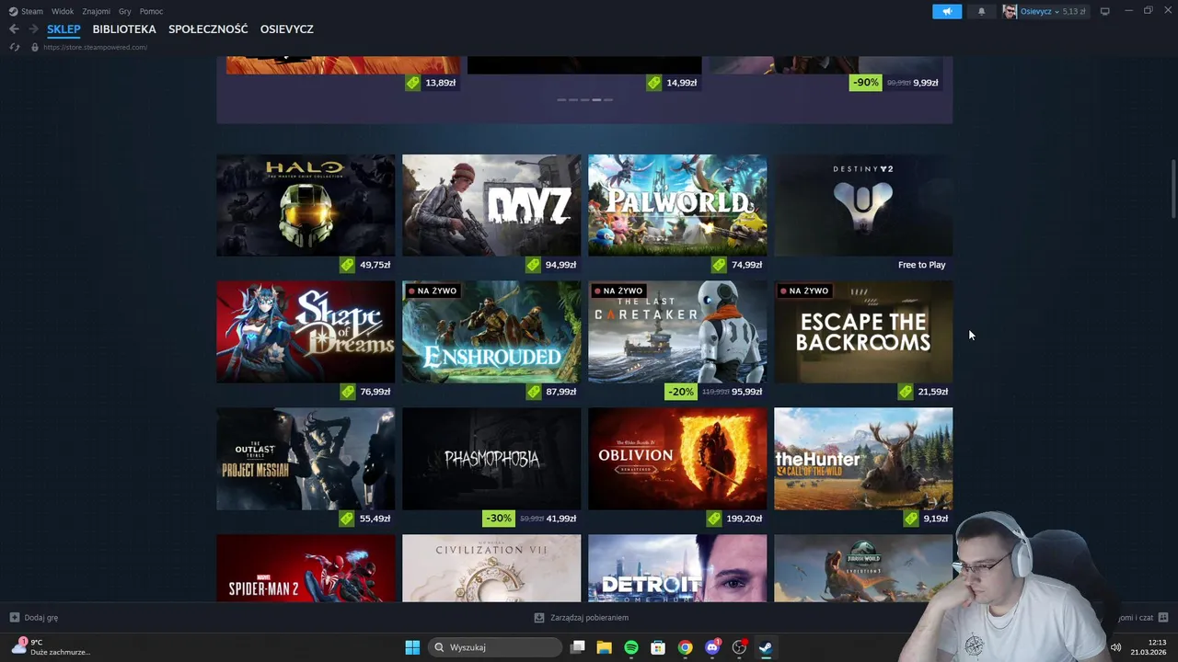Image resolution: width=1178 pixels, height=662 pixels.
Task: Open the Steam announcements megaphone button
Action: pos(946,11)
